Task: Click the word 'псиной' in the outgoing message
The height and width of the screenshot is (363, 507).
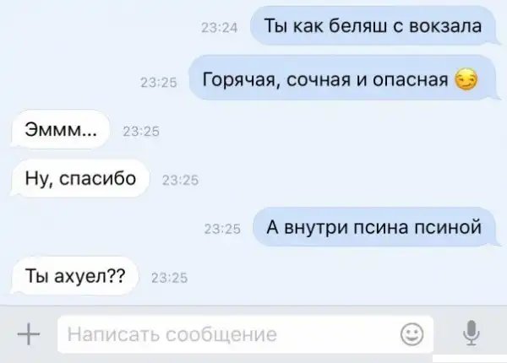Action: 448,227
